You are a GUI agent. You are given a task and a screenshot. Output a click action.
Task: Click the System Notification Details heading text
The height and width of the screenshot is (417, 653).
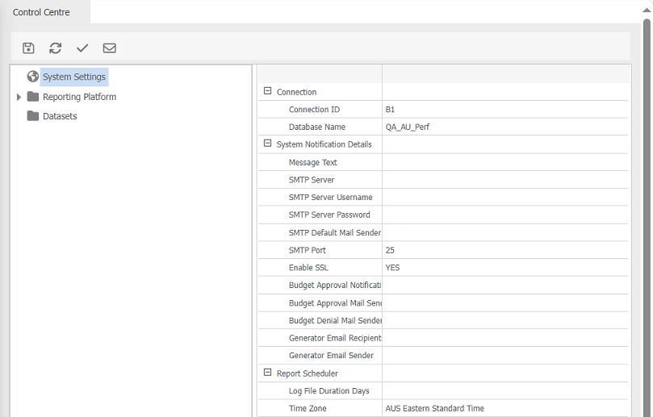tap(324, 144)
